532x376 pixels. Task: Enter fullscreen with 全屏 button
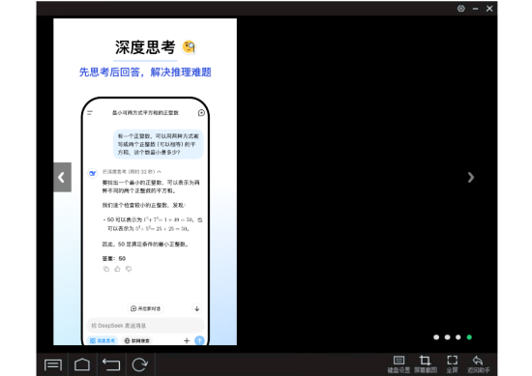[452, 364]
